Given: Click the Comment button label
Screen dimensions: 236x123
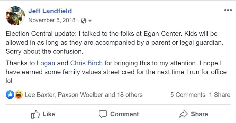Looking at the screenshot, I should pyautogui.click(x=125, y=114).
